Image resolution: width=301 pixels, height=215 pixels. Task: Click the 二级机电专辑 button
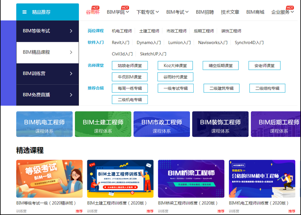130,99
